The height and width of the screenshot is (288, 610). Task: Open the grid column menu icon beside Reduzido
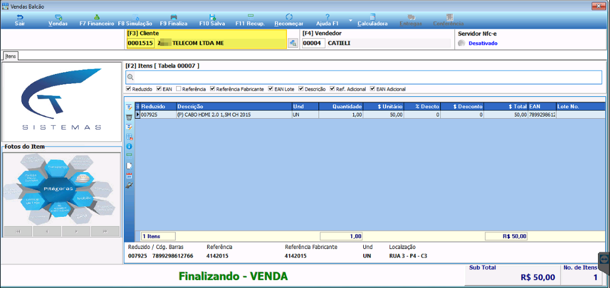tap(137, 106)
